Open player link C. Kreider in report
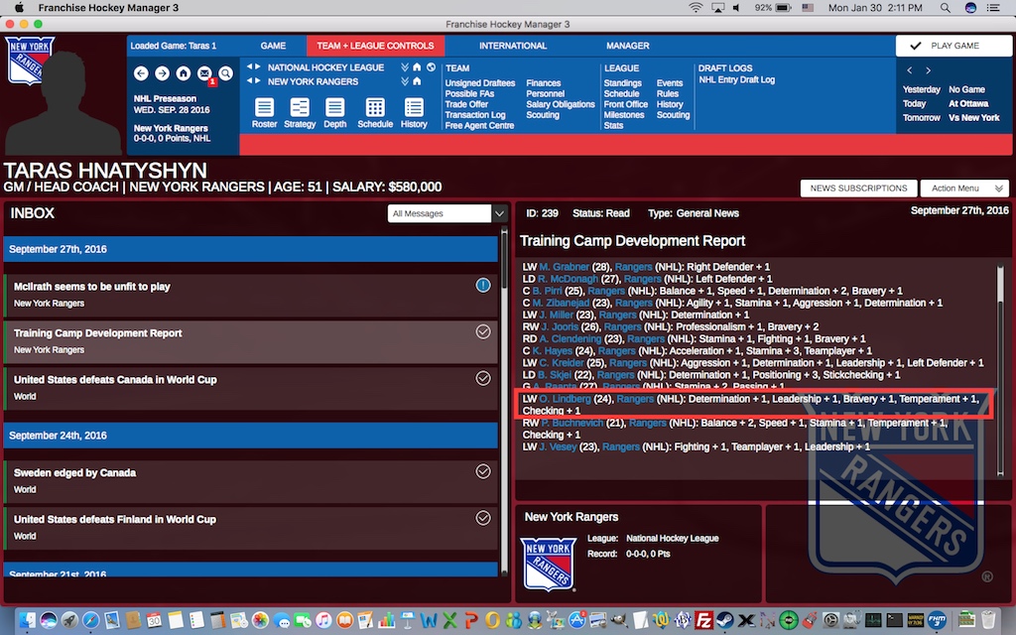The image size is (1016, 635). pos(560,363)
